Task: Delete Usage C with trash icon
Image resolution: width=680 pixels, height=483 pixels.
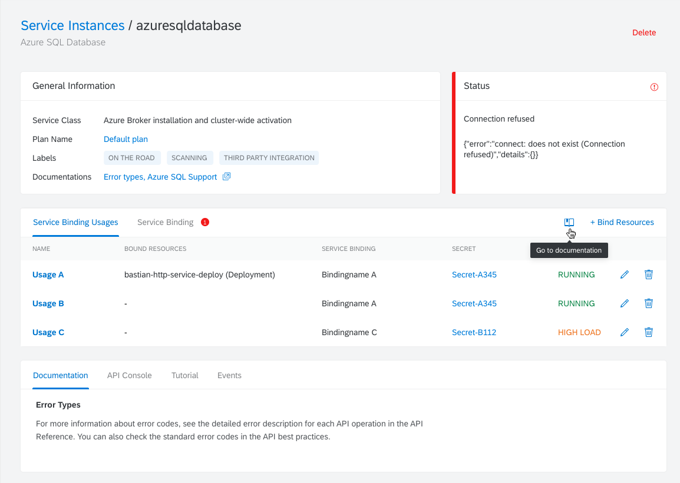Action: [x=649, y=333]
